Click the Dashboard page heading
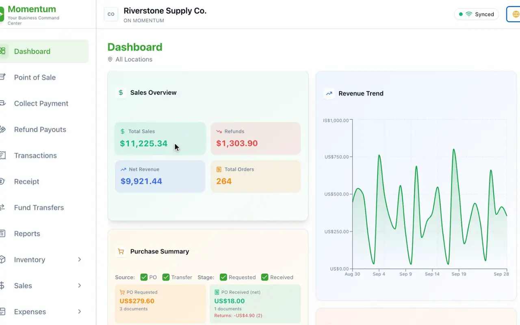 click(x=135, y=47)
